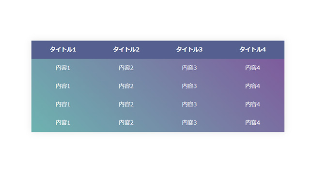Select 内容2 in the first row

pos(126,68)
